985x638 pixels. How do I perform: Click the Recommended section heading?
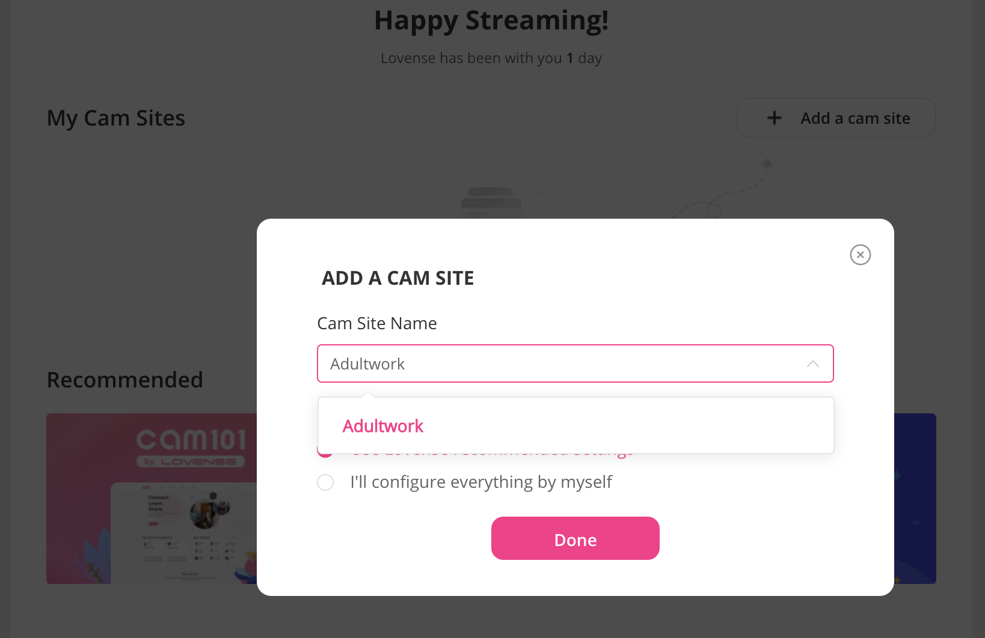pyautogui.click(x=125, y=380)
